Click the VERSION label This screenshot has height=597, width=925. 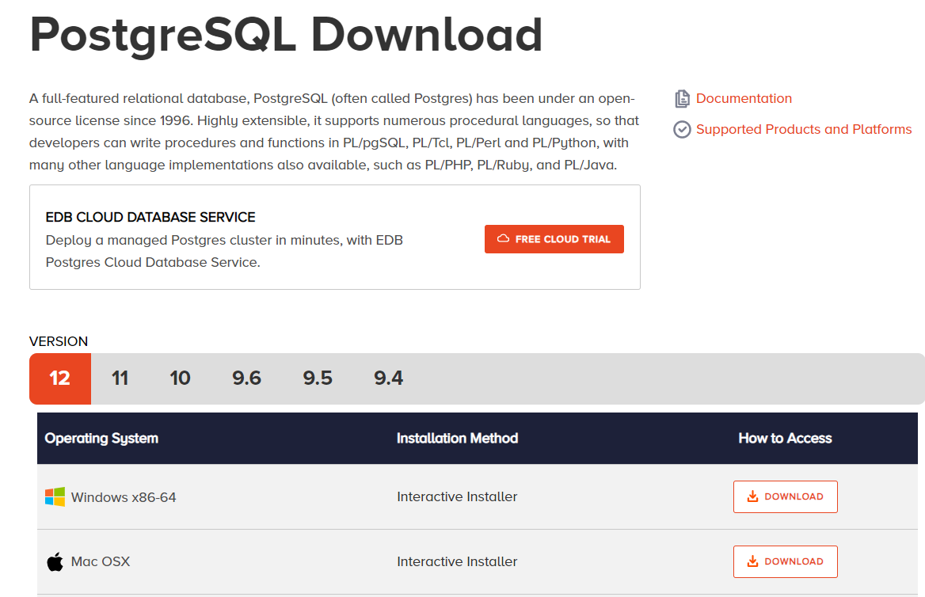(x=59, y=341)
